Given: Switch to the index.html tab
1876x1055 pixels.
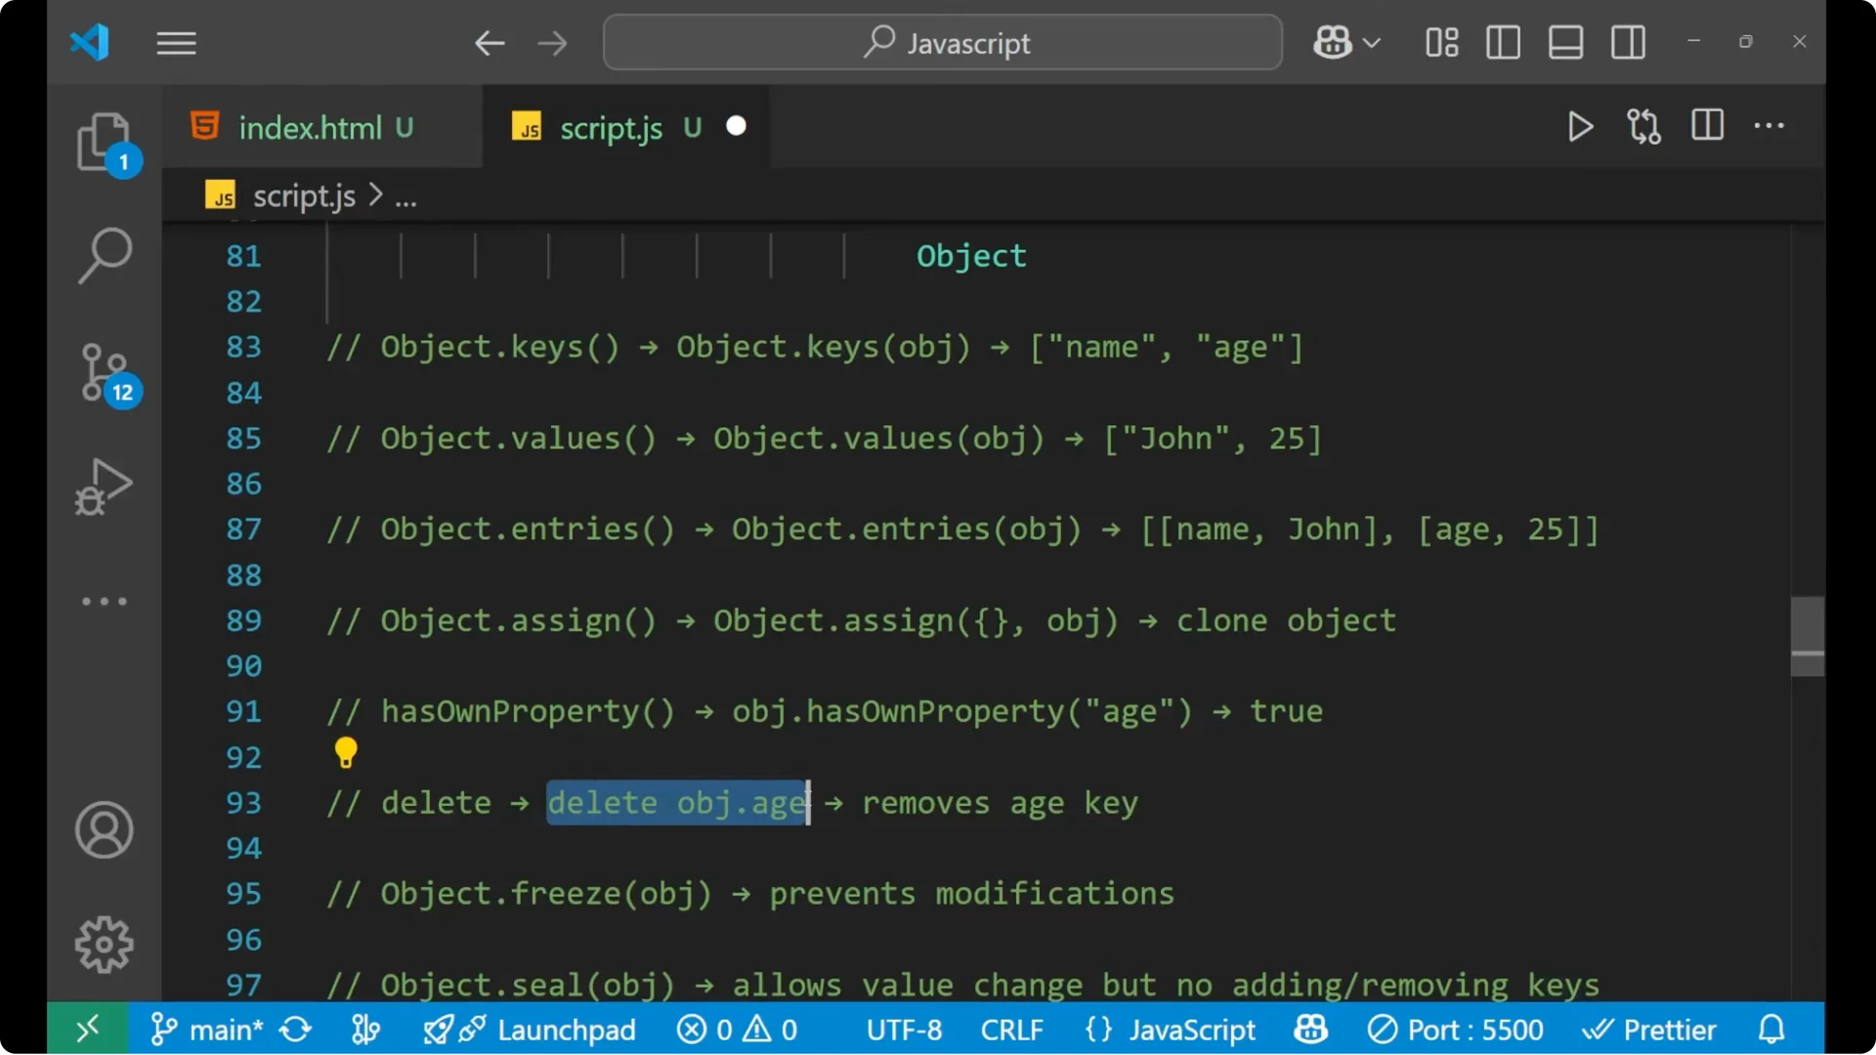Looking at the screenshot, I should (x=311, y=127).
